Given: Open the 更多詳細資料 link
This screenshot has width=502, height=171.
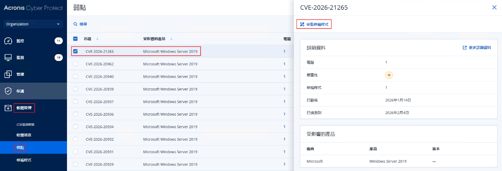Looking at the screenshot, I should 477,48.
